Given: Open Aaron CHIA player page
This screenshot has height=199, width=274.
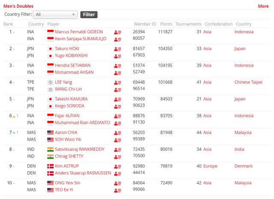Looking at the screenshot, I should tap(66, 132).
